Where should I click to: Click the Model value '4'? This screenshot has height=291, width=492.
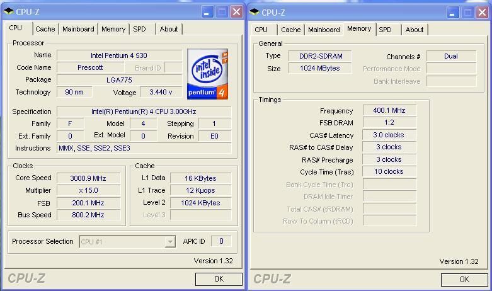(144, 123)
